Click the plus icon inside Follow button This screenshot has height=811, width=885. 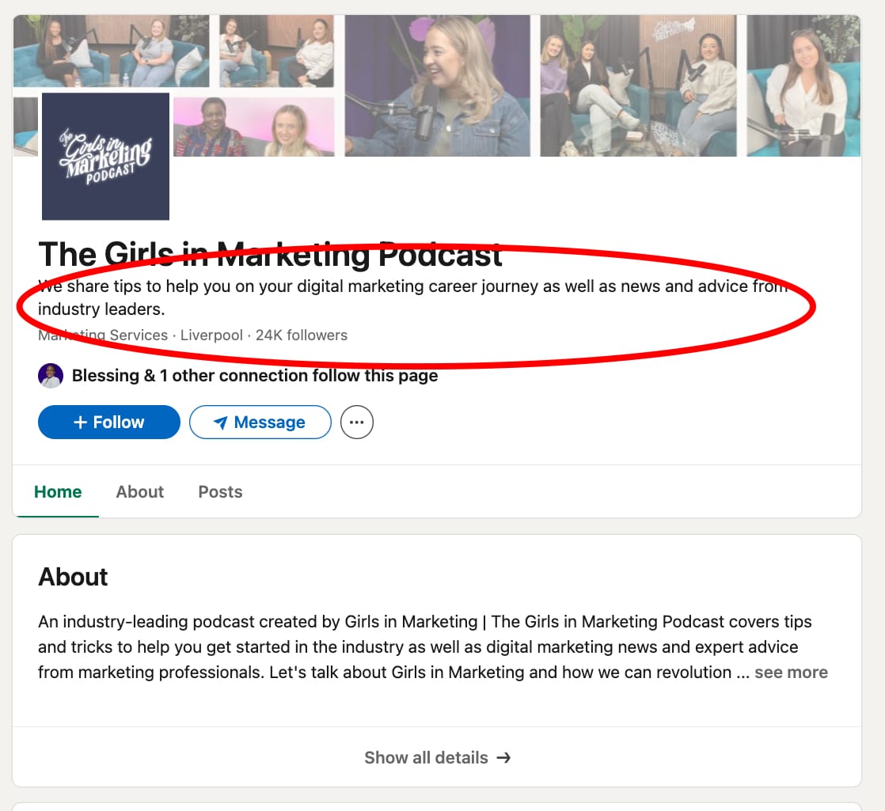coord(82,422)
